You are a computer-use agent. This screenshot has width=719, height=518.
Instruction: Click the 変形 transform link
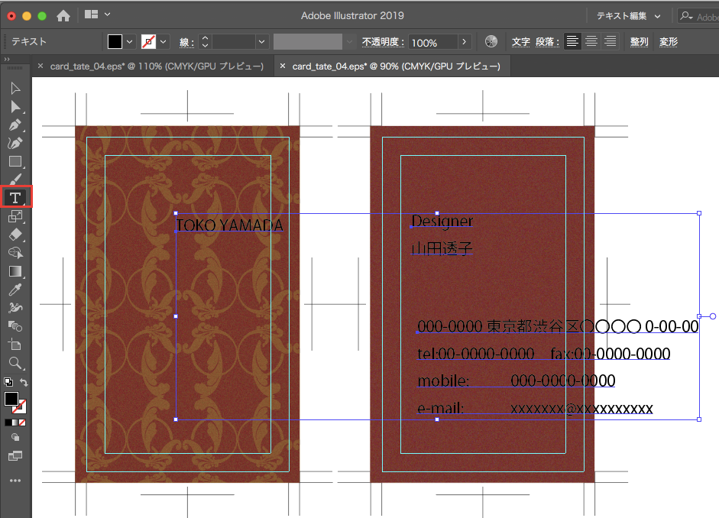coord(669,42)
